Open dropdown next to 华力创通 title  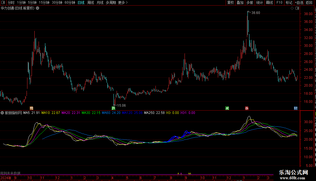pos(37,8)
